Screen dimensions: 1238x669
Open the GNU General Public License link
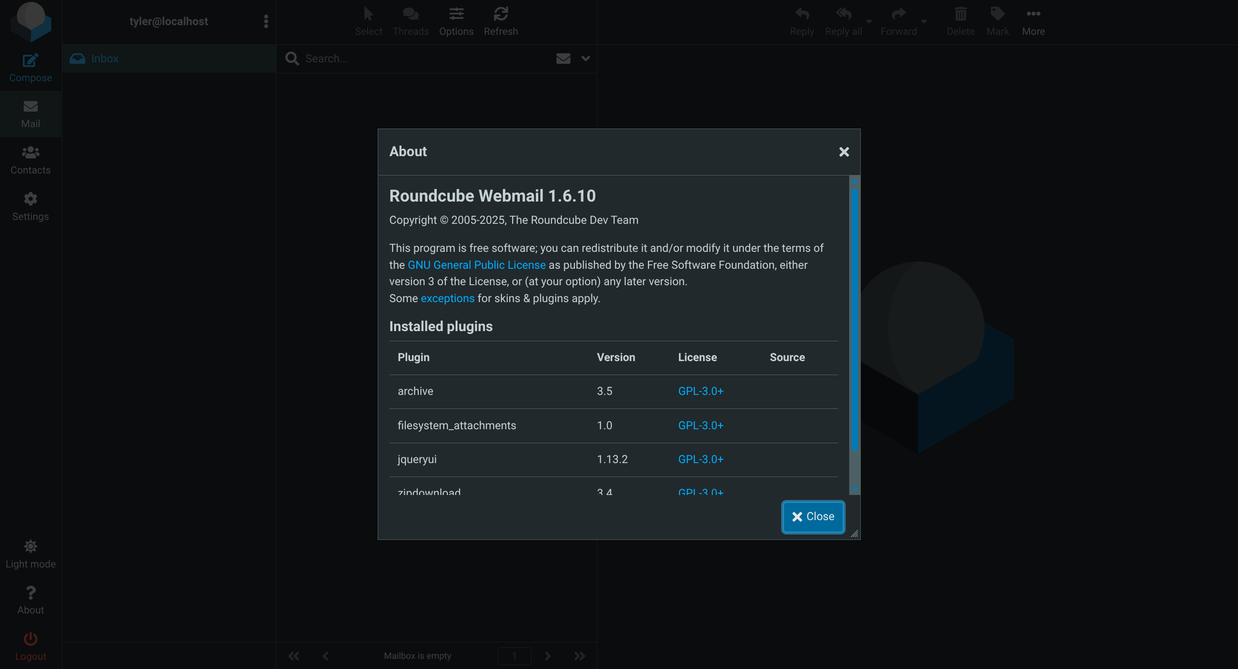(x=476, y=265)
